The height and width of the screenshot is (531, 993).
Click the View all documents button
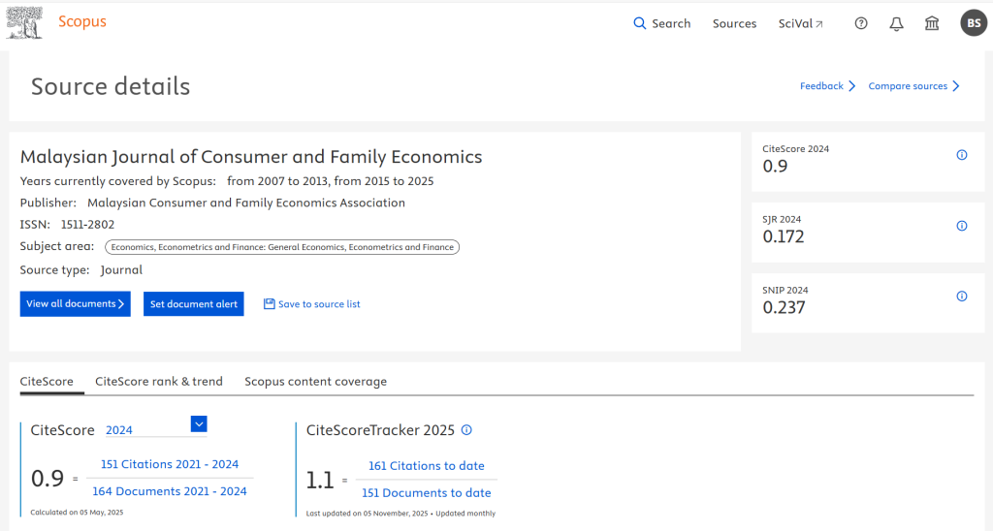point(76,304)
